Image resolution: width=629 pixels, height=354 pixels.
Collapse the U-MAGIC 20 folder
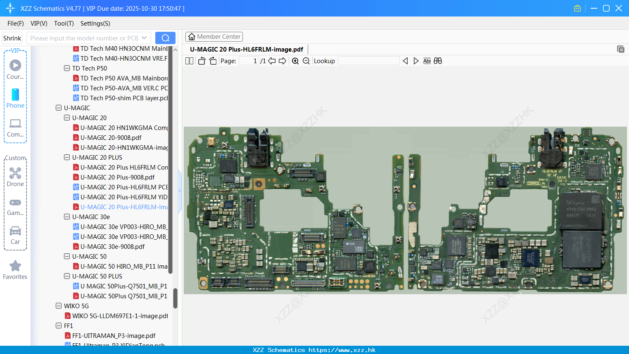click(67, 118)
